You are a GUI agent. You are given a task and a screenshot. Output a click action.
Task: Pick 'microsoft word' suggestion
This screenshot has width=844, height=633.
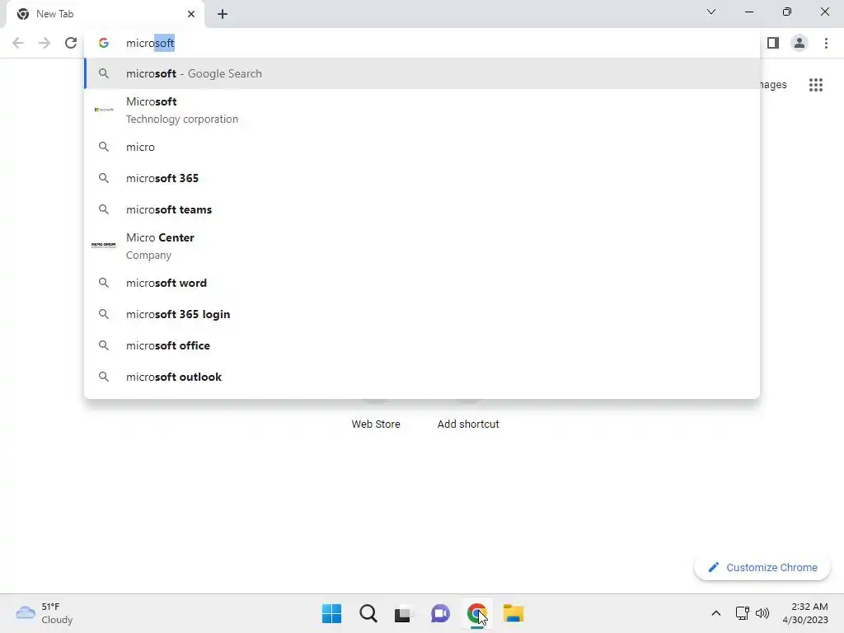[422, 284]
